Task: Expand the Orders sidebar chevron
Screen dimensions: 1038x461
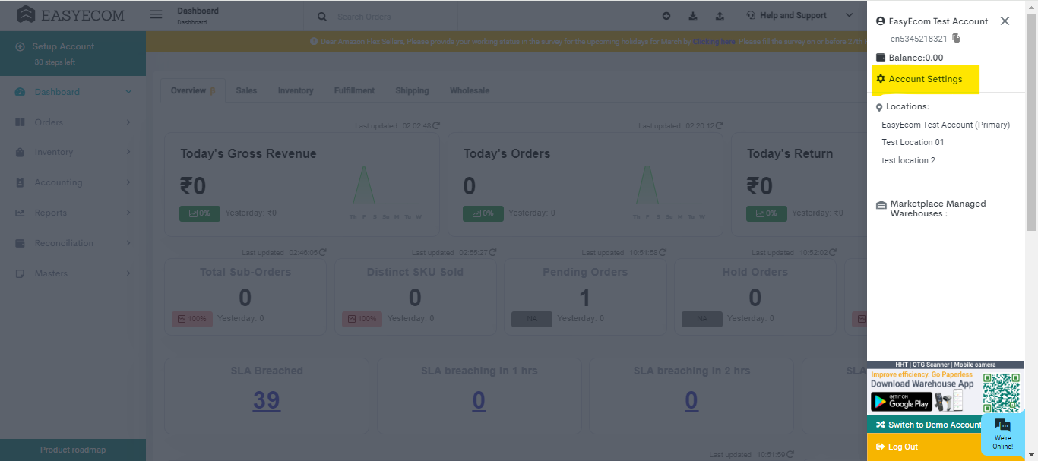Action: [x=128, y=122]
